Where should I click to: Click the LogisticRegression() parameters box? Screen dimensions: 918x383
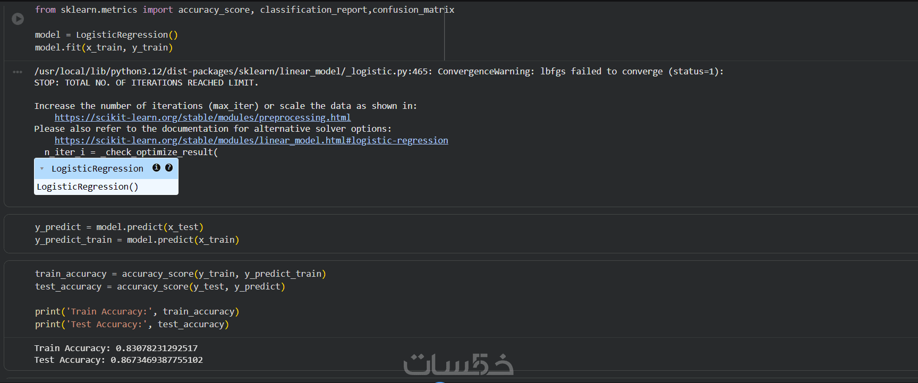click(x=88, y=187)
